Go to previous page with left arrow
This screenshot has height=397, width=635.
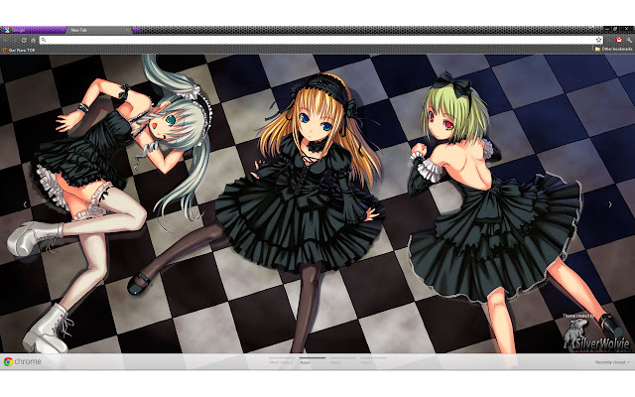point(25,204)
